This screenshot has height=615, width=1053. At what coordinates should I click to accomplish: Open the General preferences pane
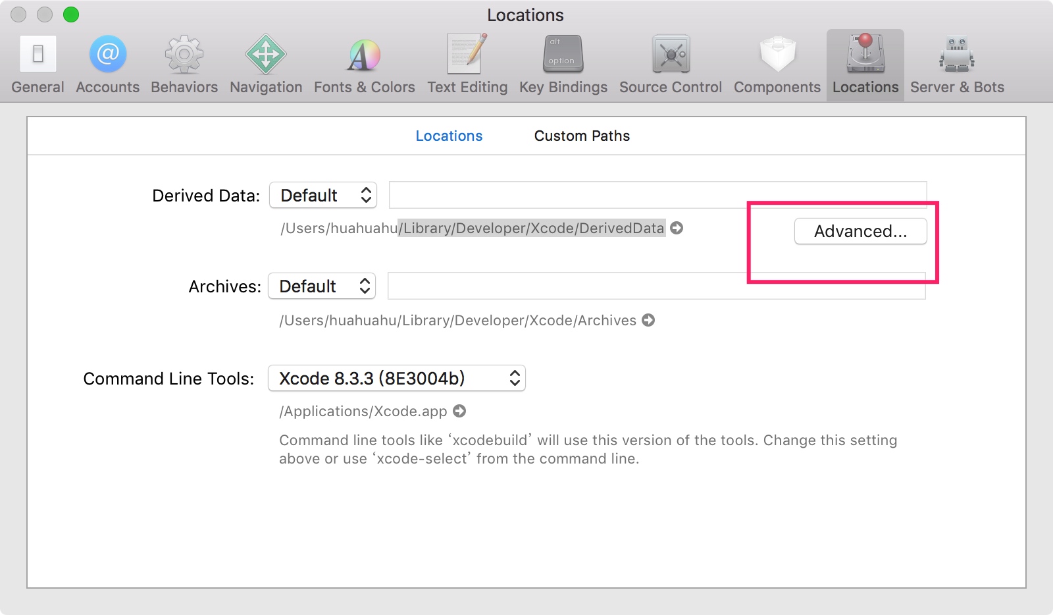[x=38, y=65]
